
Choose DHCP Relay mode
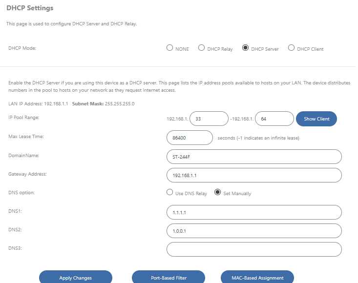[201, 48]
